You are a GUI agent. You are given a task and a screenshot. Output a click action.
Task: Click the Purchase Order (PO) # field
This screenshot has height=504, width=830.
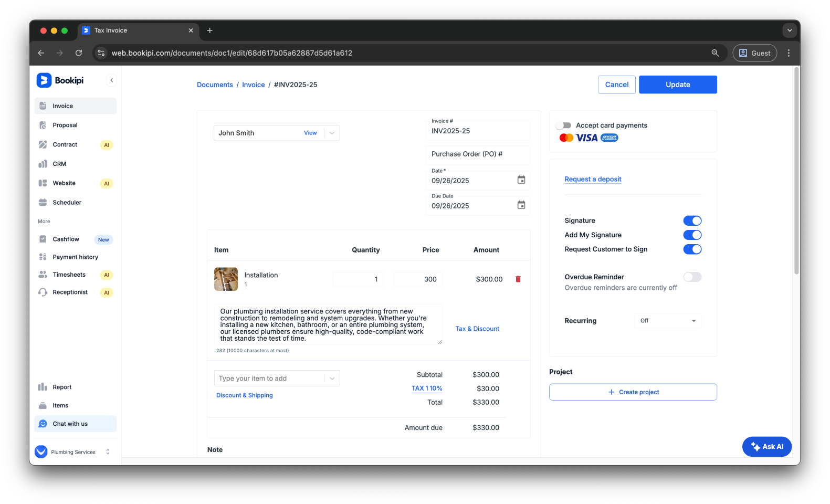click(x=478, y=154)
